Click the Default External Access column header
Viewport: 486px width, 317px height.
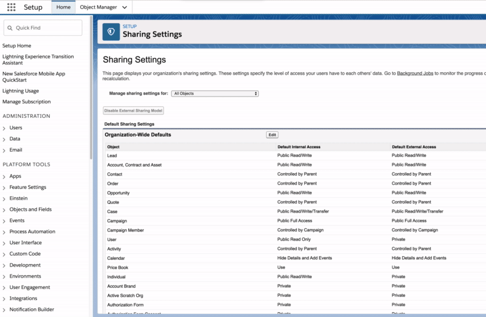(x=414, y=147)
